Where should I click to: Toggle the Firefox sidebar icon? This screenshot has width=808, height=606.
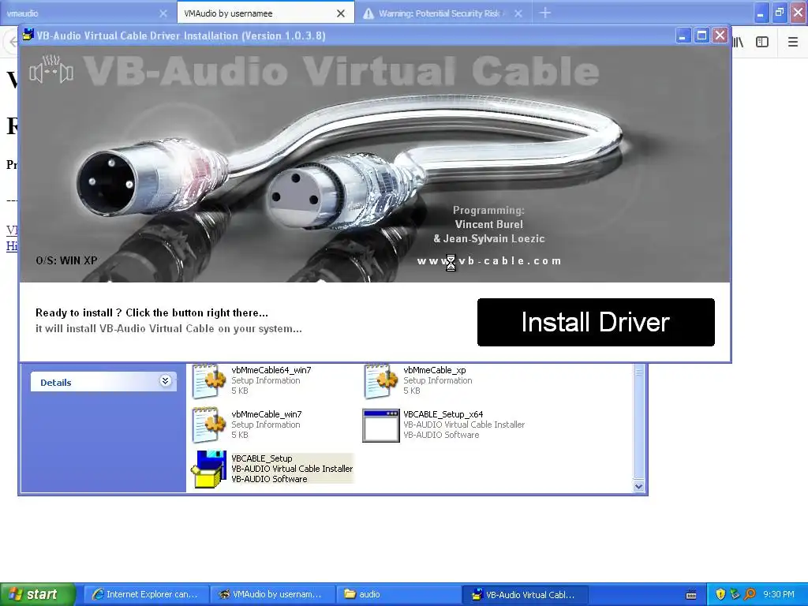[x=762, y=43]
